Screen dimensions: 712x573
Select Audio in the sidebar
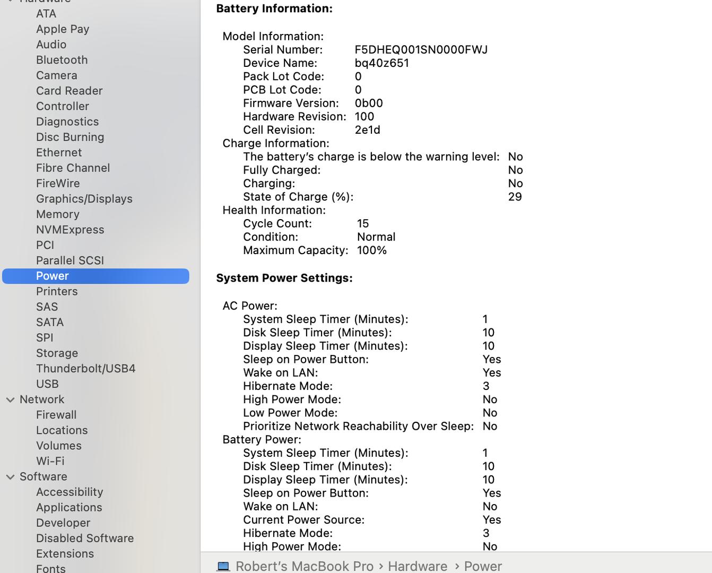click(x=51, y=45)
